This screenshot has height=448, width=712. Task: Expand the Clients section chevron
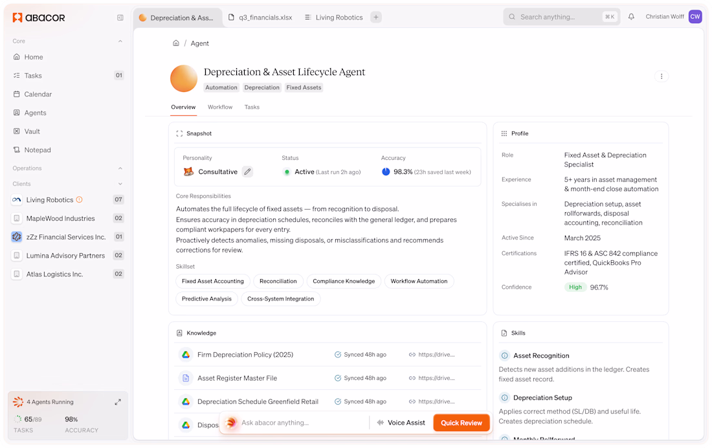(120, 184)
